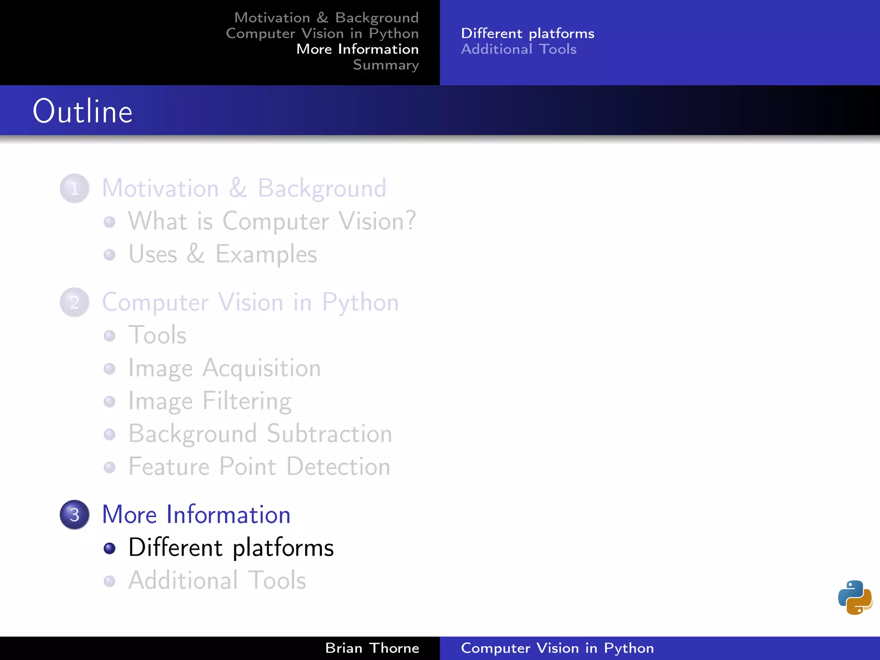Open outline section 'Motivation & Background'

pos(244,188)
